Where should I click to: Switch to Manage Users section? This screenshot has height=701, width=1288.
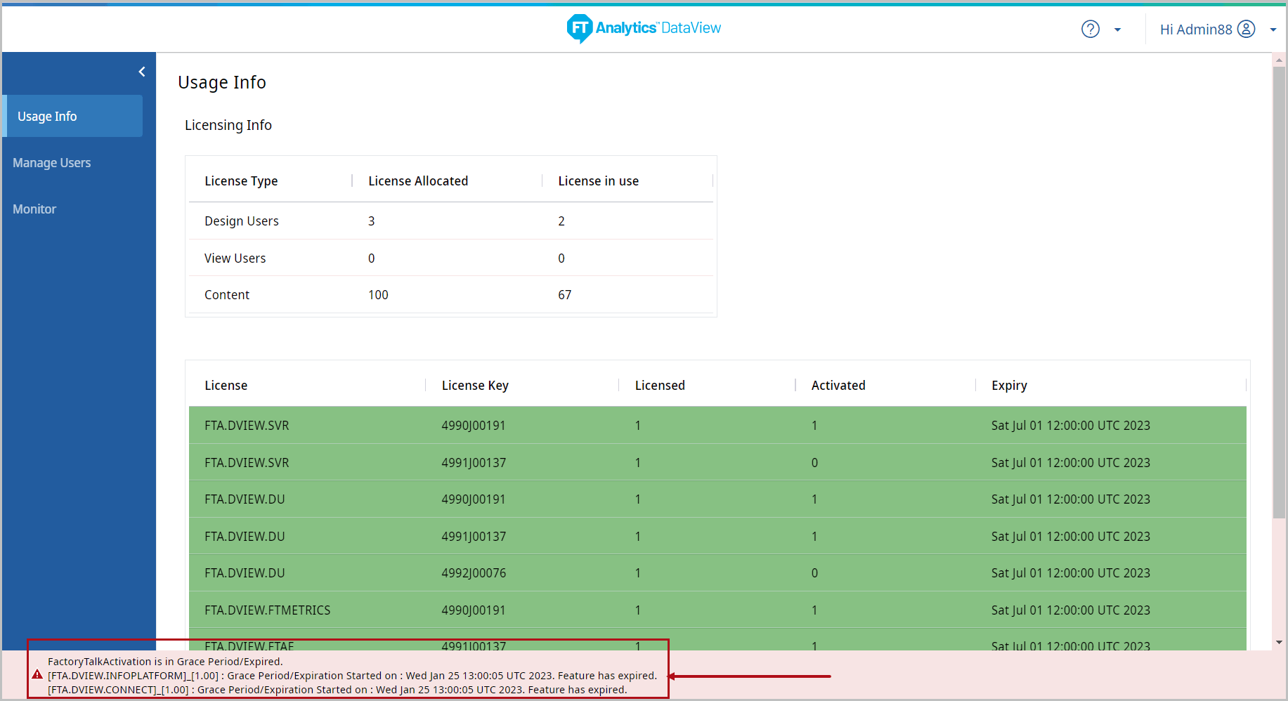(x=51, y=162)
